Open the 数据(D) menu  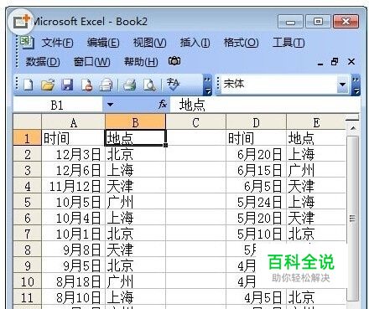tap(43, 61)
